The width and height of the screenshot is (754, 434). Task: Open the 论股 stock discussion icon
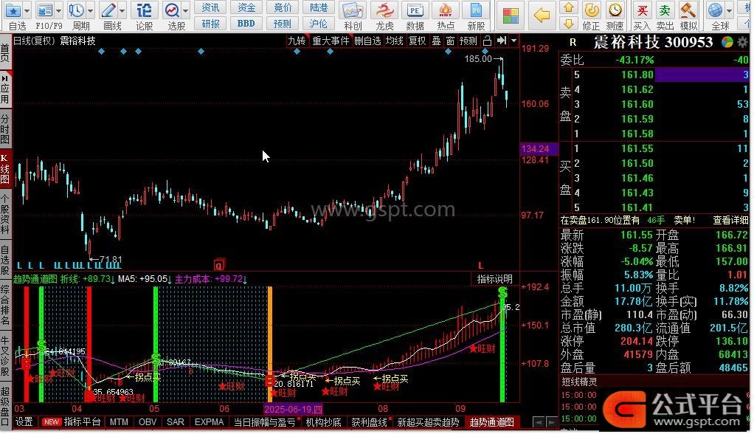(x=145, y=15)
